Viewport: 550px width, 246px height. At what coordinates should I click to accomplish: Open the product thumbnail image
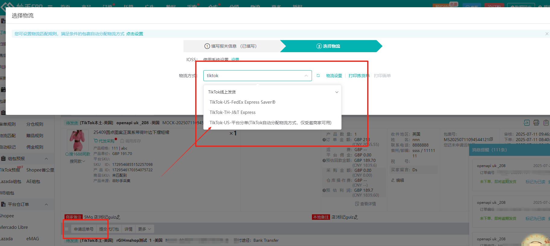tap(78, 140)
